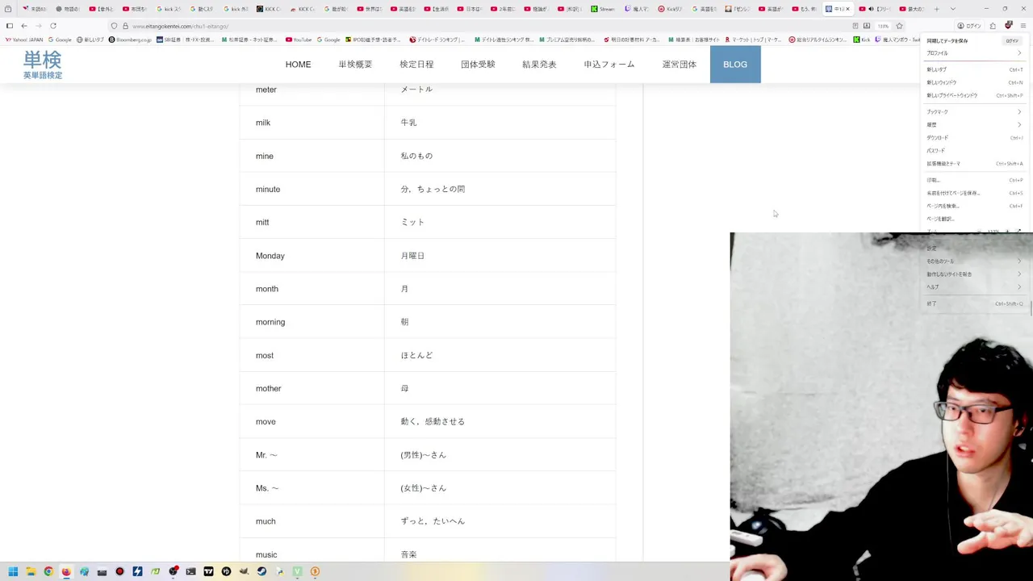Screen dimensions: 1033x581
Task: Open the 運営団体 navigation item
Action: point(680,65)
